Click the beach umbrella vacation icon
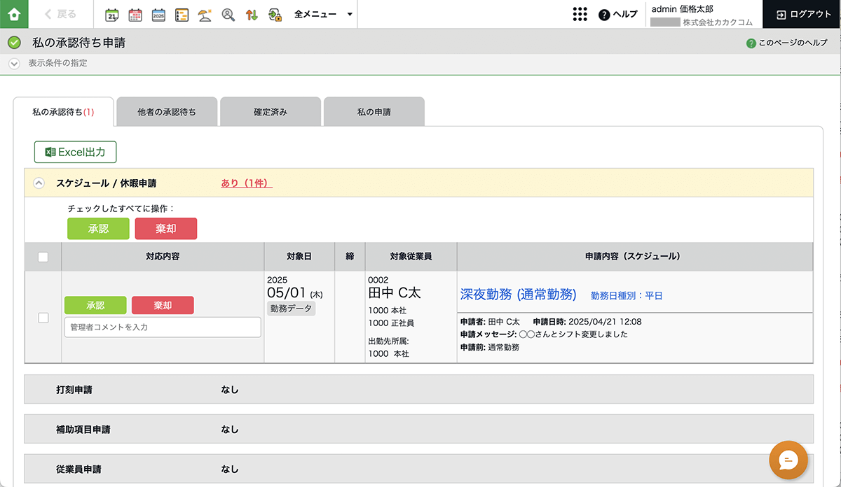 (x=205, y=15)
